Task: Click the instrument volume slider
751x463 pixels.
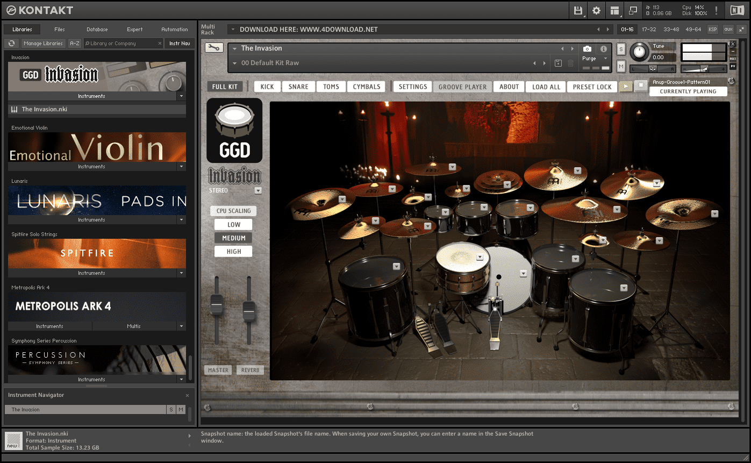Action: (704, 69)
